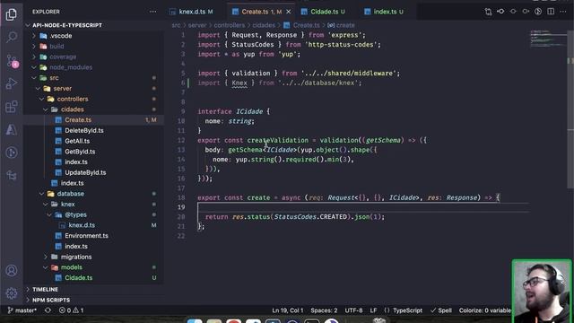
Task: Open the Search view in activity bar
Action: [12, 37]
